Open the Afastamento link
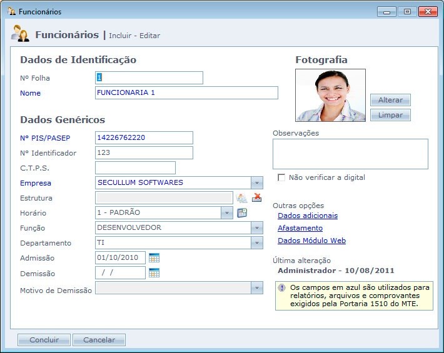This screenshot has width=444, height=353. 300,228
